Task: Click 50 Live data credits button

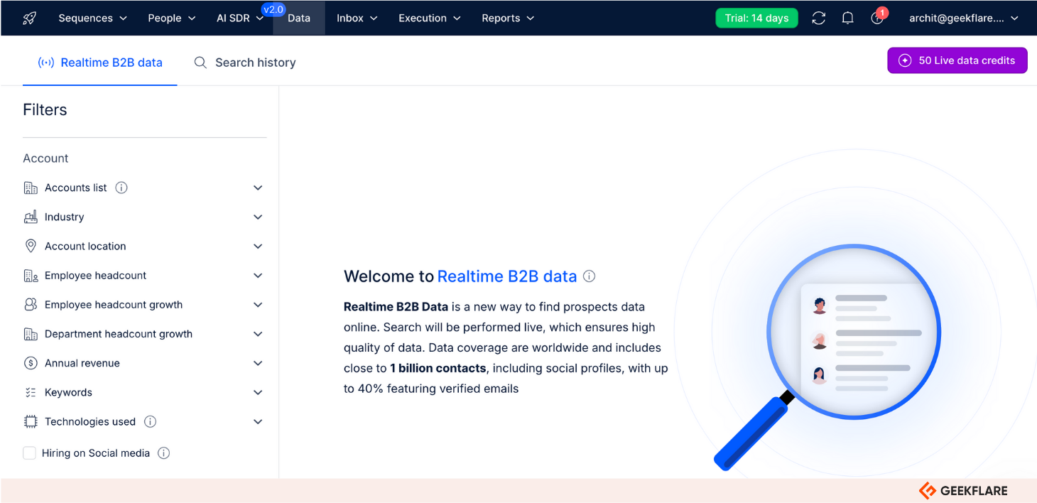Action: click(x=957, y=60)
